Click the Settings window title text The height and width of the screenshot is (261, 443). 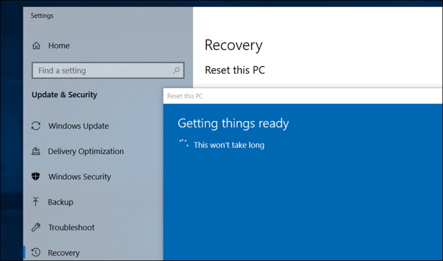(42, 16)
